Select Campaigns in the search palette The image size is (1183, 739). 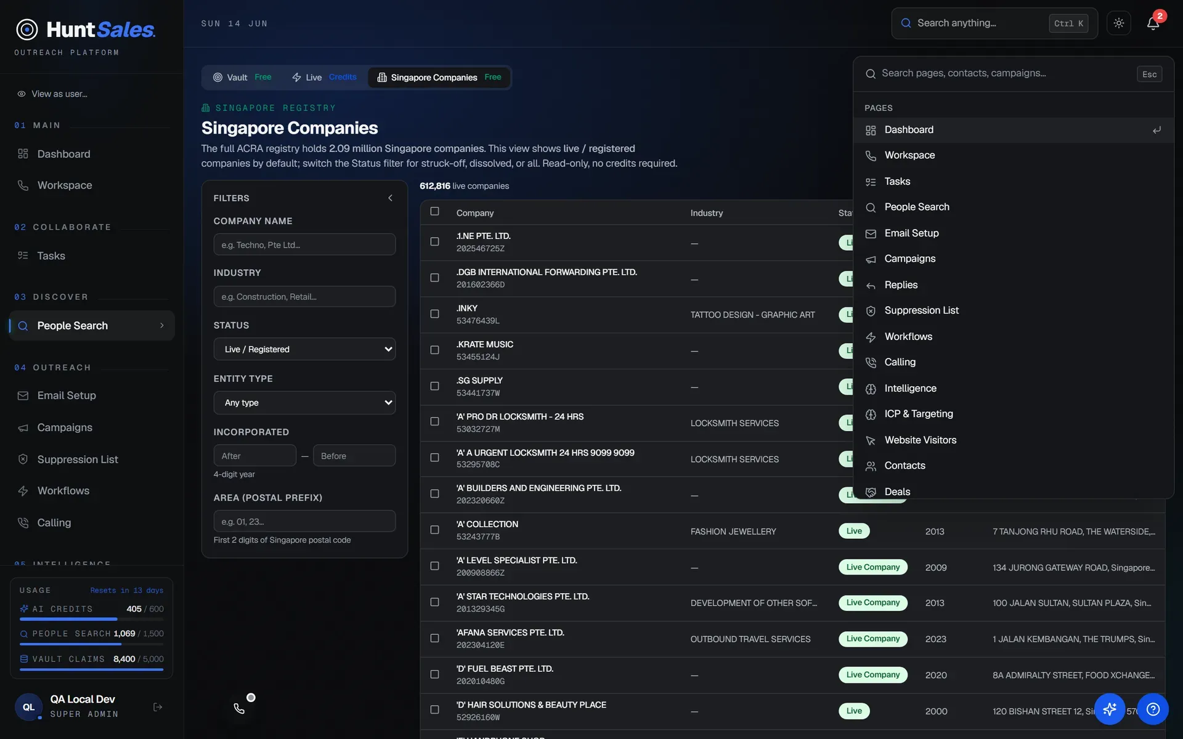point(1014,259)
